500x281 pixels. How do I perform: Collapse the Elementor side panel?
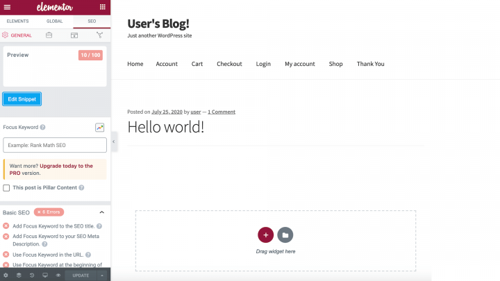[114, 142]
